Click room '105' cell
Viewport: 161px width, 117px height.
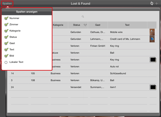[x=33, y=74]
